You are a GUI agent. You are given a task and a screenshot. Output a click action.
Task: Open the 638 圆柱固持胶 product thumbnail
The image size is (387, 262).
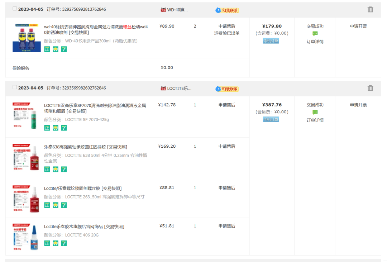[27, 157]
